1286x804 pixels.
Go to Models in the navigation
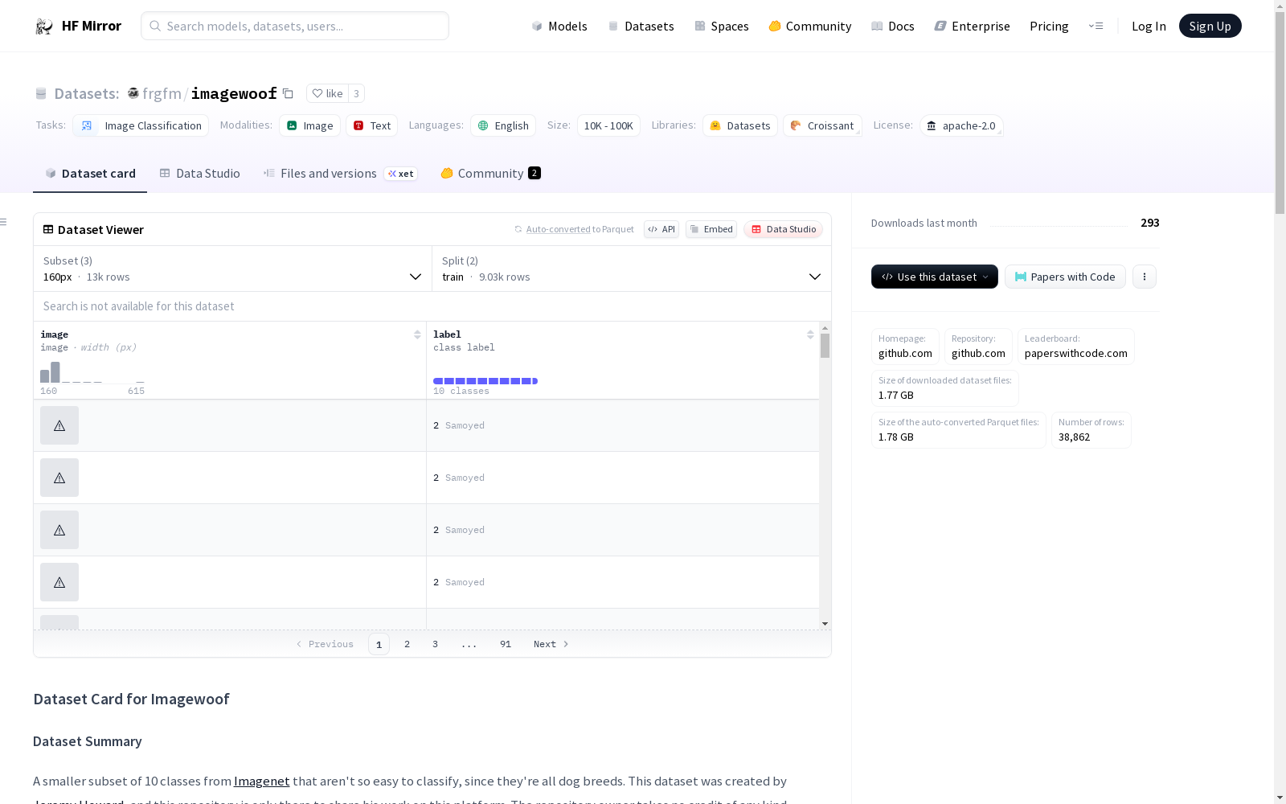pyautogui.click(x=559, y=27)
